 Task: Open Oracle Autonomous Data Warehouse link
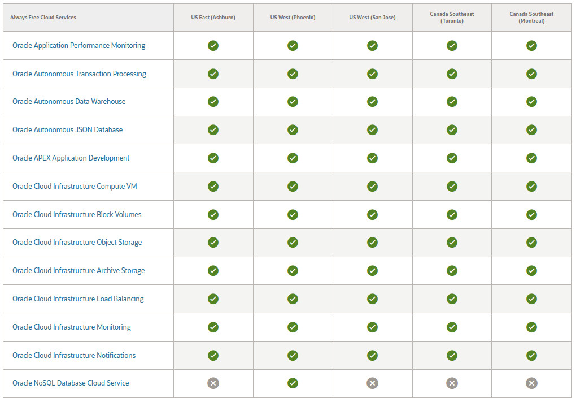coord(69,102)
